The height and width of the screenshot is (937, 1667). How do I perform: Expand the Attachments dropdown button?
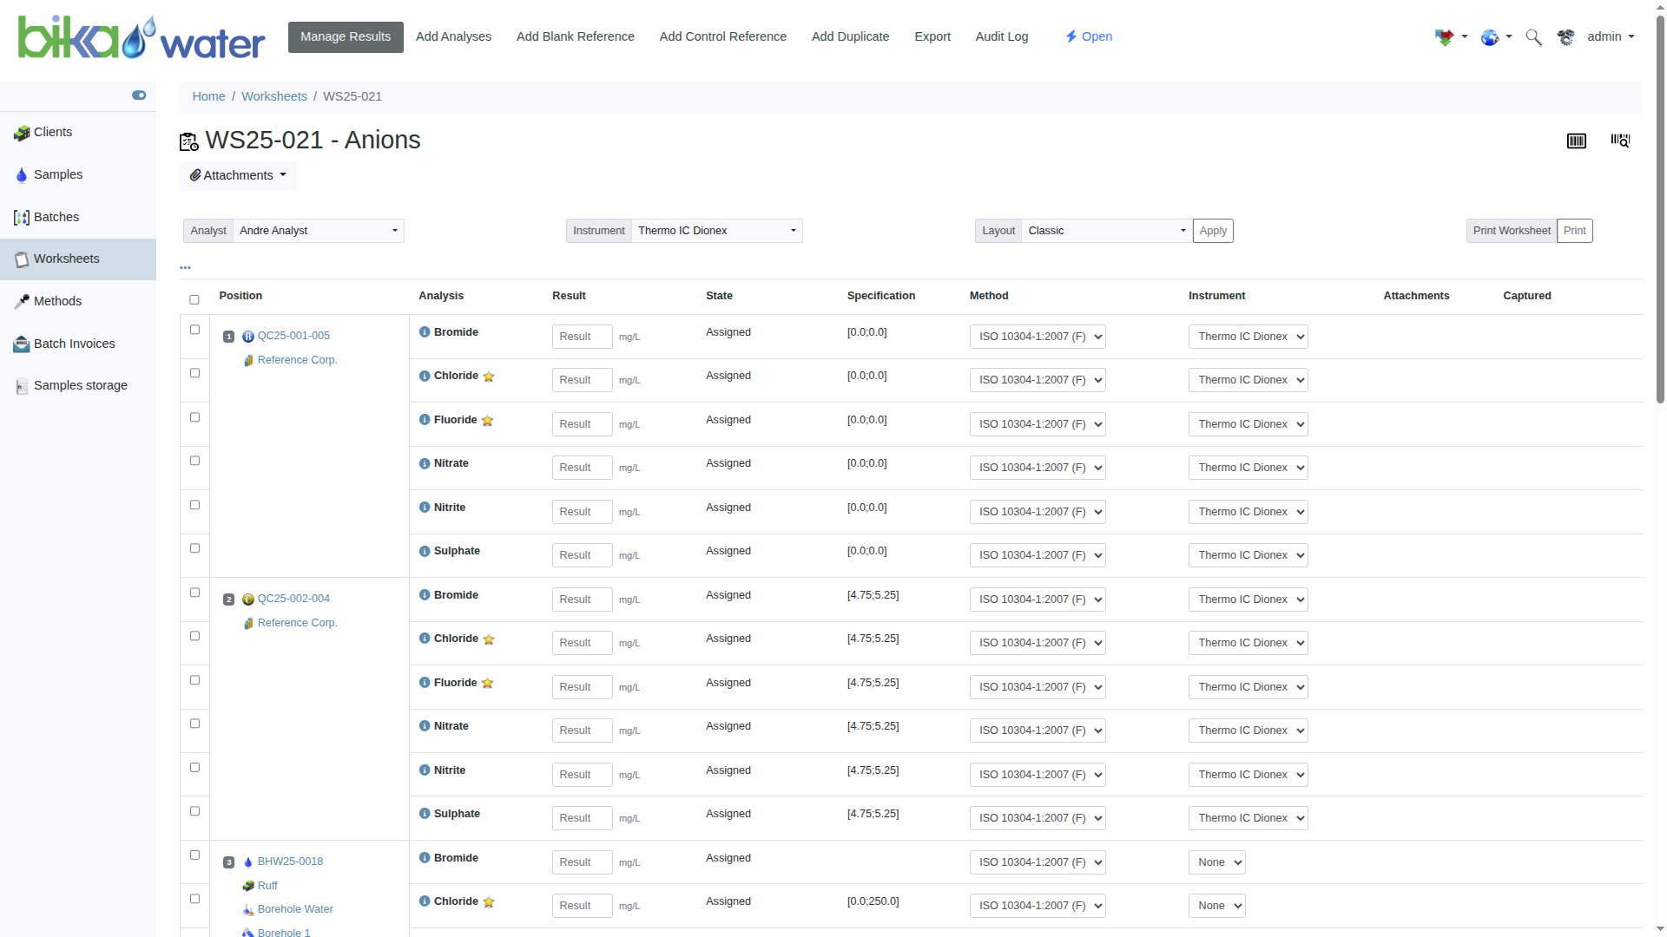(x=238, y=176)
